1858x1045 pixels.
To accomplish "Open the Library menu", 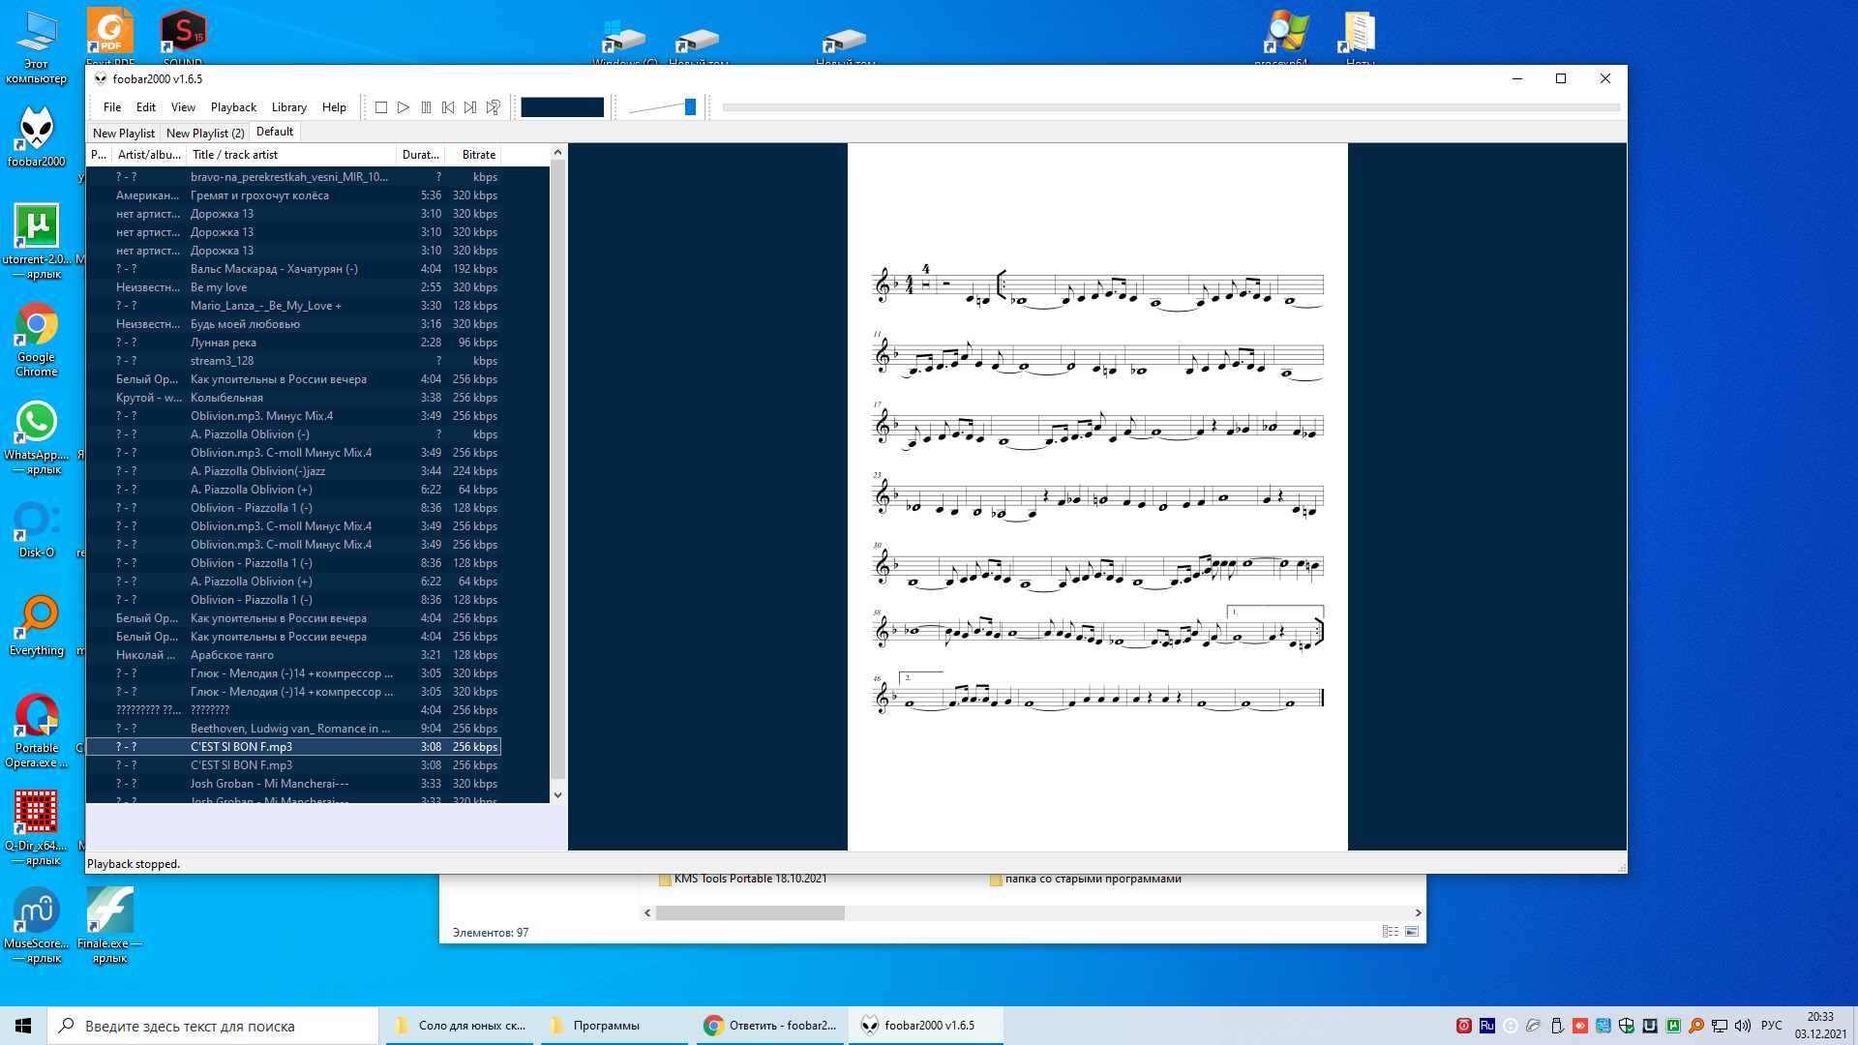I will [x=288, y=107].
